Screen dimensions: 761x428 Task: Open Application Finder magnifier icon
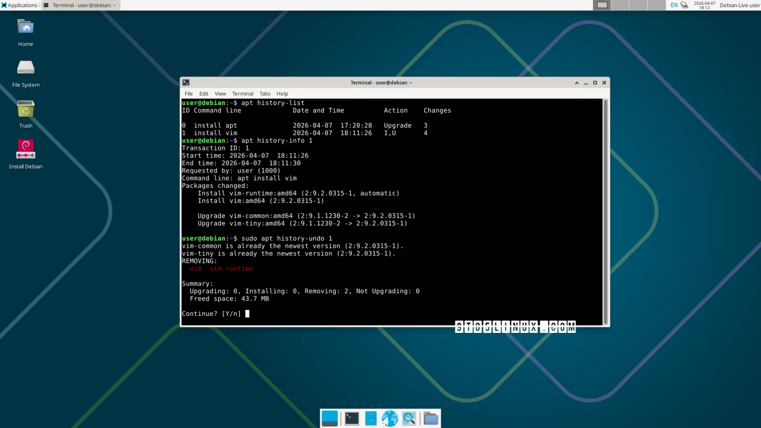click(409, 418)
